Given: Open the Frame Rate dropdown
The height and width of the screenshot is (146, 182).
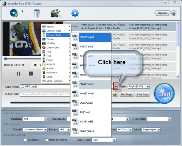Looking at the screenshot, I should click(170, 119).
